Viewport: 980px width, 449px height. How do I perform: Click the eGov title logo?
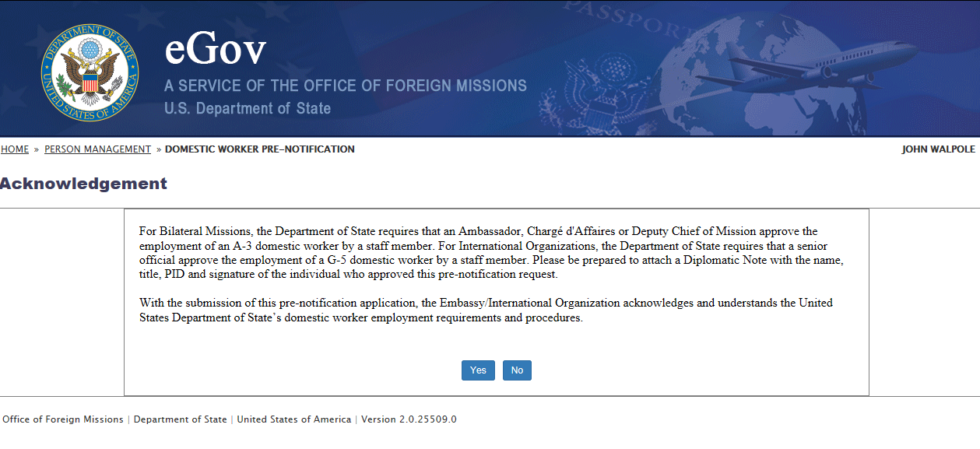point(216,50)
